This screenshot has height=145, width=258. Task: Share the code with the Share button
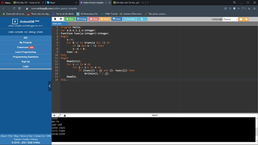[105, 19]
